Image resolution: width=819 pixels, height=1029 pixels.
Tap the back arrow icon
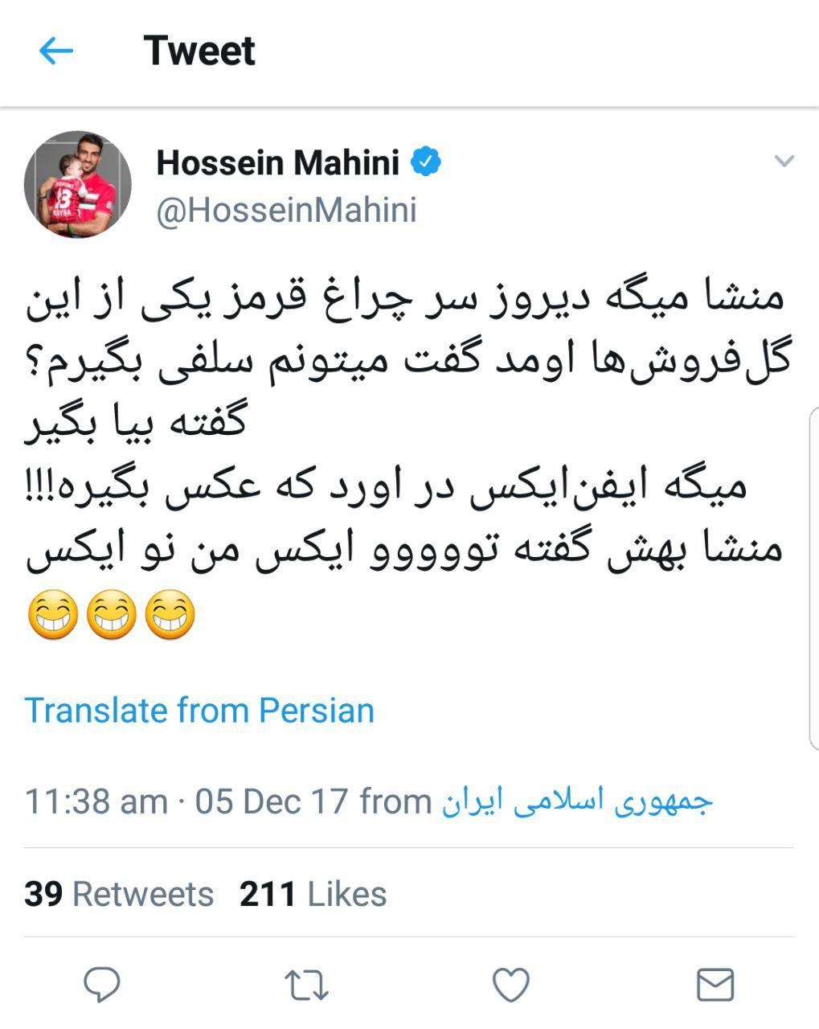(55, 51)
